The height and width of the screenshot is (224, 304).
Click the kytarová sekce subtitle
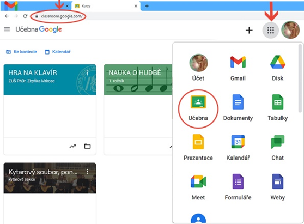point(22,179)
